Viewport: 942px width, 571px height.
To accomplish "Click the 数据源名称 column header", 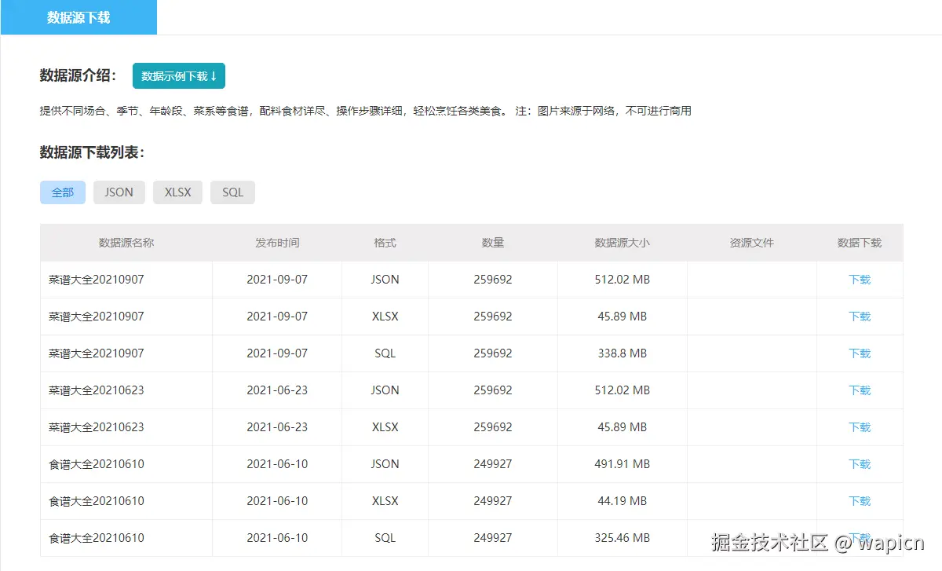I will pyautogui.click(x=126, y=243).
